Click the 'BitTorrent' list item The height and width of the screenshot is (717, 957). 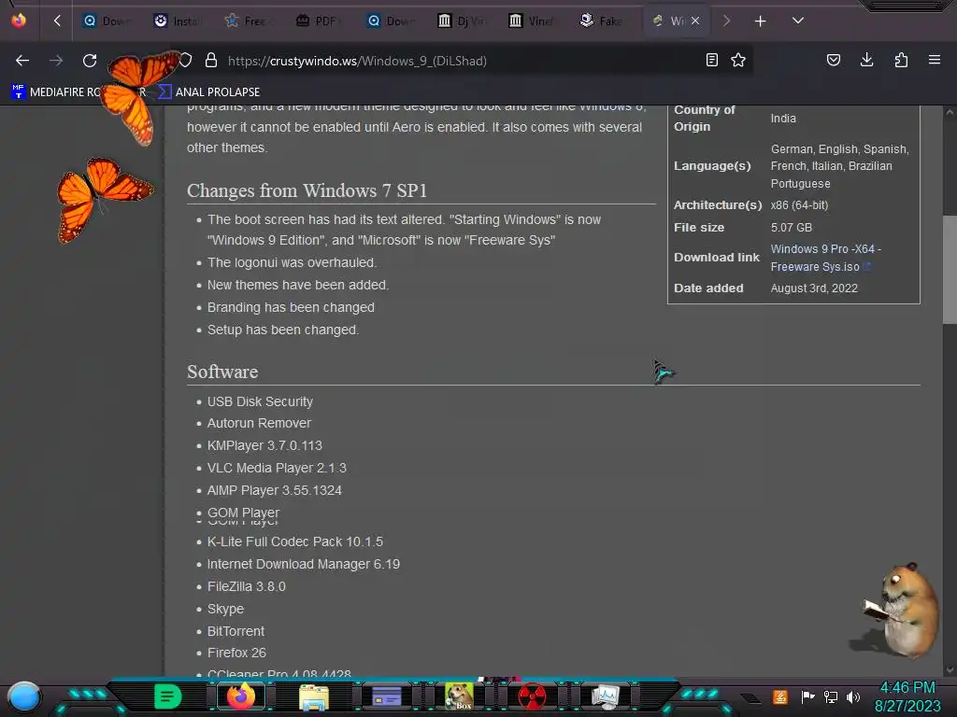point(236,632)
